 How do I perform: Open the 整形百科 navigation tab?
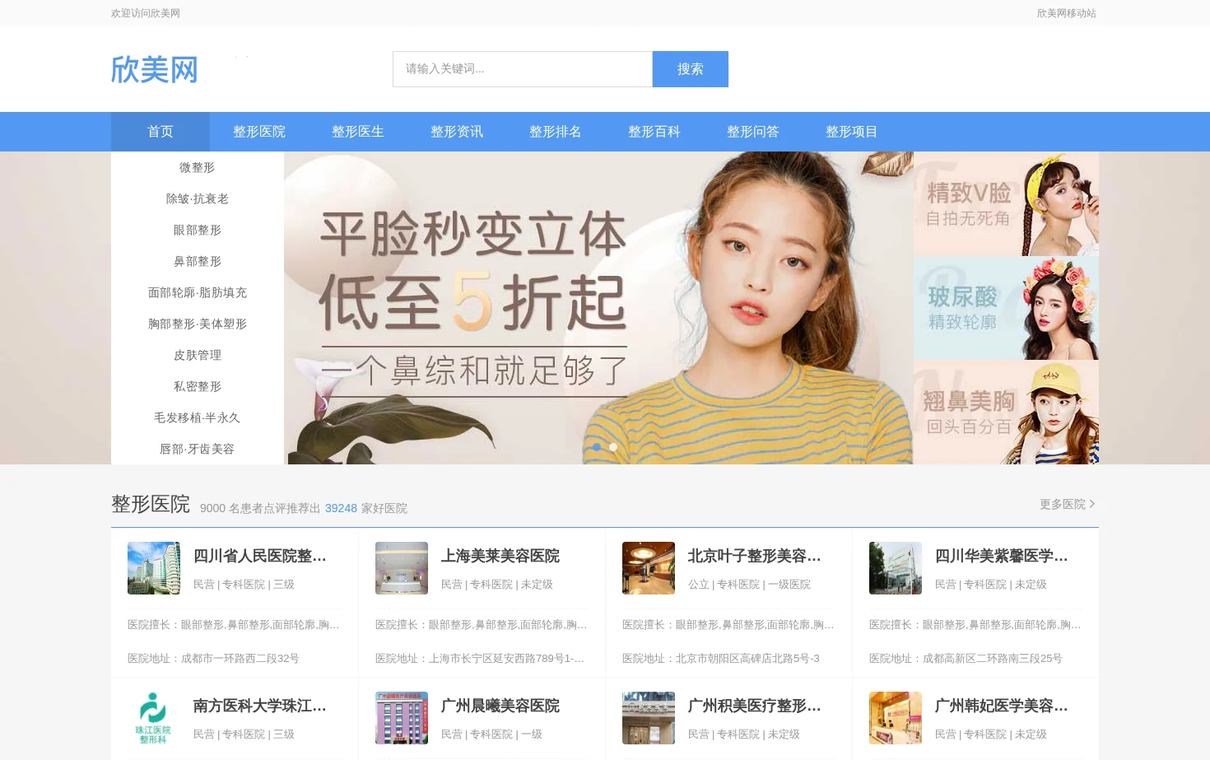(654, 132)
